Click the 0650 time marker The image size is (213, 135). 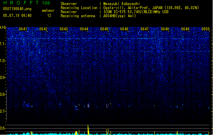206,29
